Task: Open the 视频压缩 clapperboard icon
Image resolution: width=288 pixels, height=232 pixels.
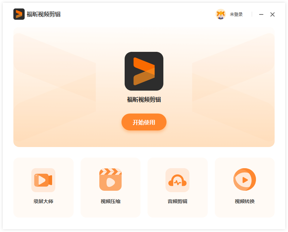Action: click(111, 180)
